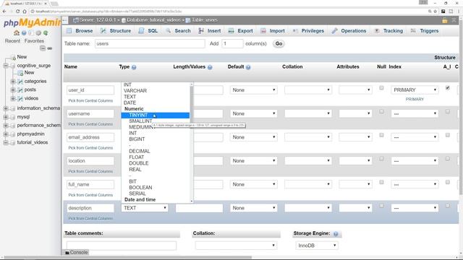Viewport: 463px width, 260px height.
Task: Click the bookmark star in address bar
Action: (x=436, y=12)
